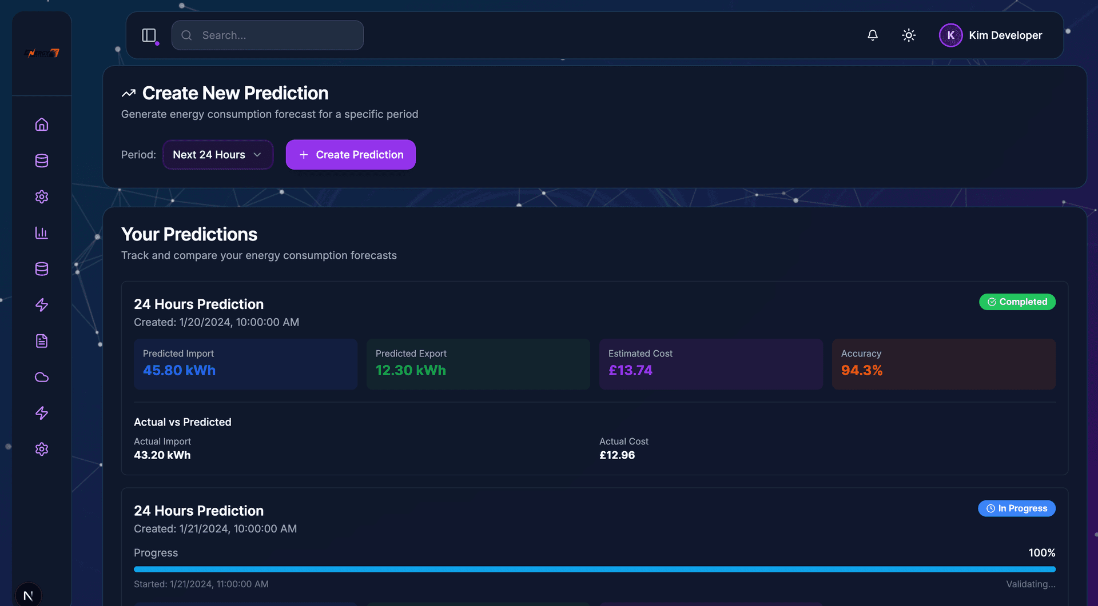Click the database icon directly below Home
The height and width of the screenshot is (606, 1098).
42,160
